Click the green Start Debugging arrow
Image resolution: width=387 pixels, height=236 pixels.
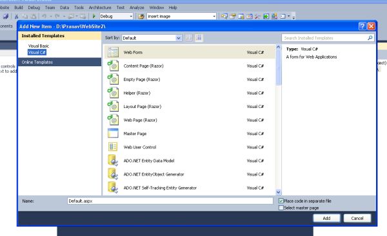(x=94, y=16)
